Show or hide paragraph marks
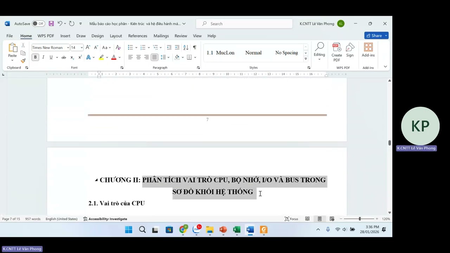450x253 pixels. click(x=194, y=47)
